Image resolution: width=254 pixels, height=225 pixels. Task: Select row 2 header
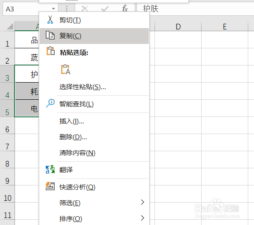[x=7, y=57]
